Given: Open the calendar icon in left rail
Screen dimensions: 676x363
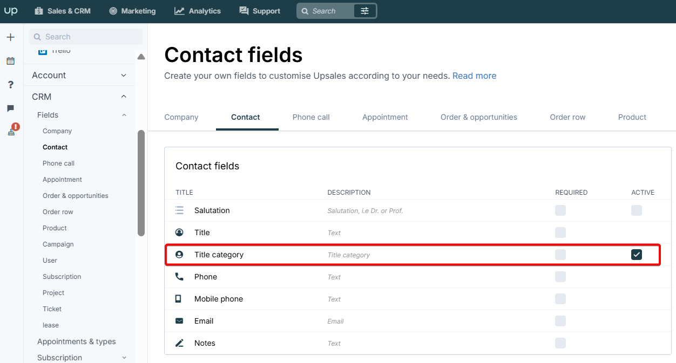Looking at the screenshot, I should click(x=10, y=61).
